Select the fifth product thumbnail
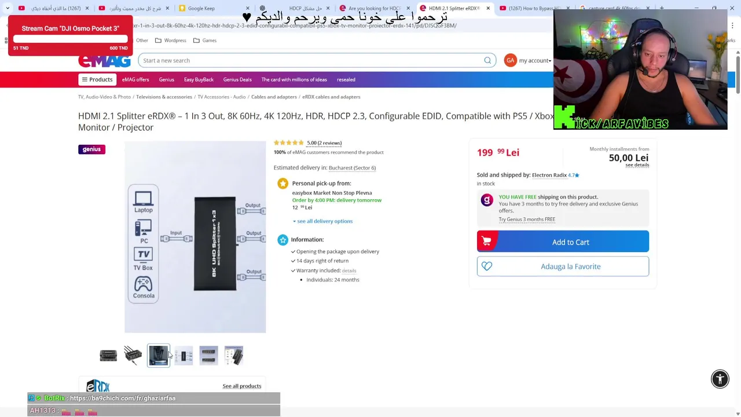The image size is (741, 417). click(x=208, y=356)
